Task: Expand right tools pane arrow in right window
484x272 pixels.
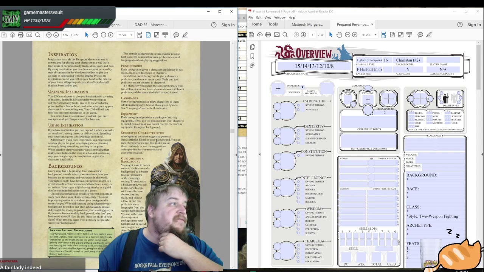Action: (482, 155)
